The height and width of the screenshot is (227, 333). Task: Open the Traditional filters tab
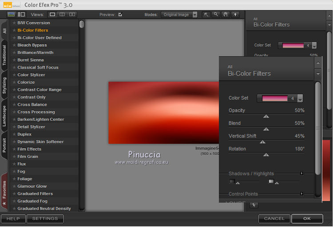(4, 55)
